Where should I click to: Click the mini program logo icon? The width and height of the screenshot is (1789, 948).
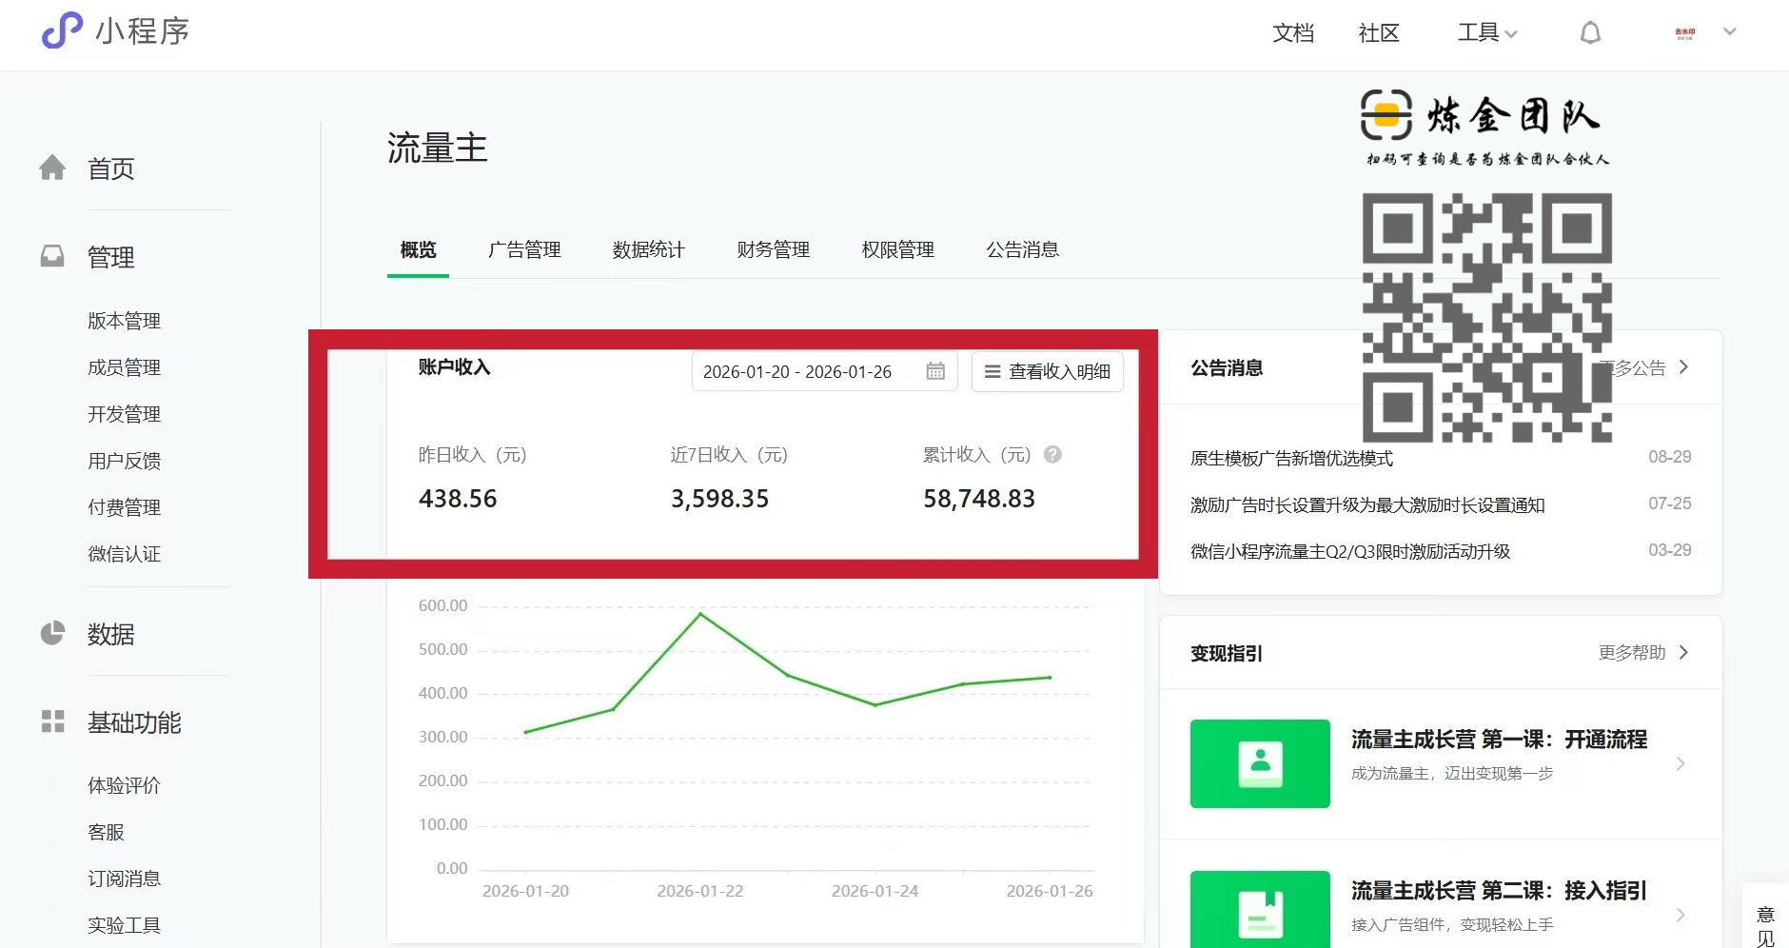[x=62, y=30]
